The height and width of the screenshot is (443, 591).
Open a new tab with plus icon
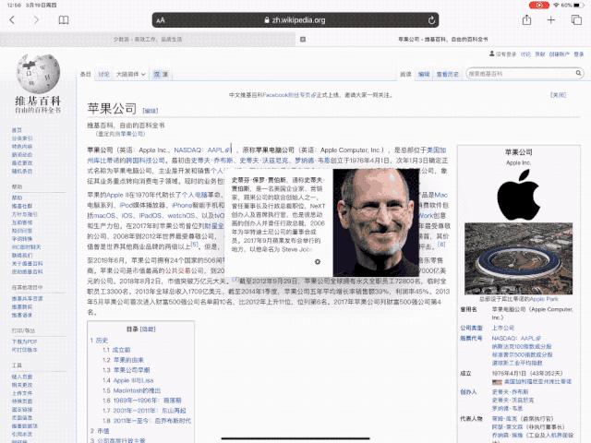551,20
